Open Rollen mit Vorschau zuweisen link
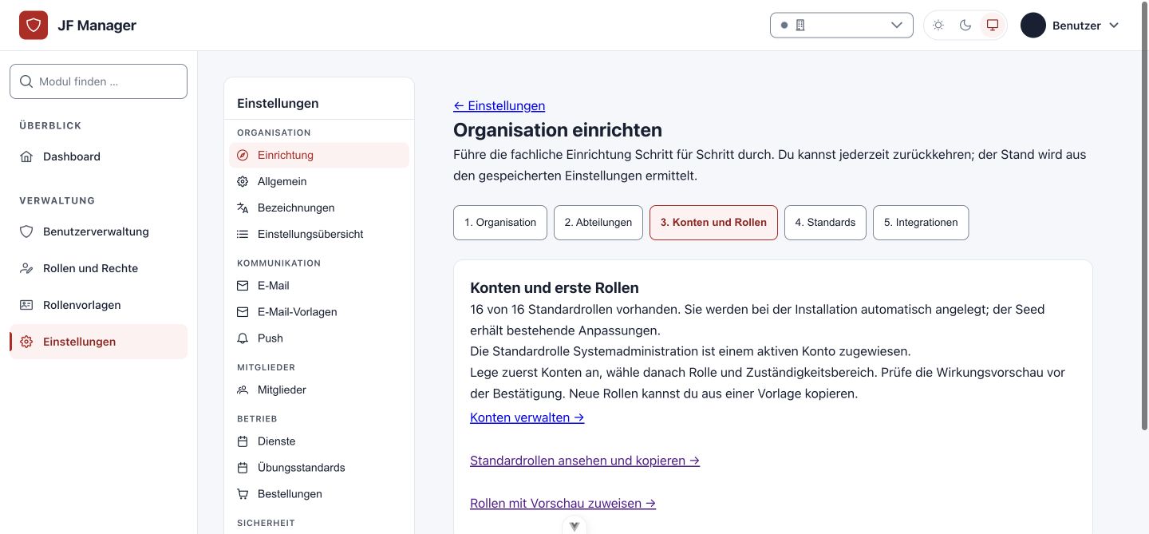This screenshot has width=1149, height=534. [x=563, y=504]
